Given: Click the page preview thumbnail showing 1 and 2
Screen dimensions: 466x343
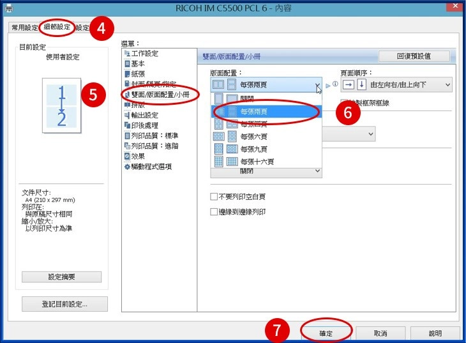Looking at the screenshot, I should [x=61, y=105].
